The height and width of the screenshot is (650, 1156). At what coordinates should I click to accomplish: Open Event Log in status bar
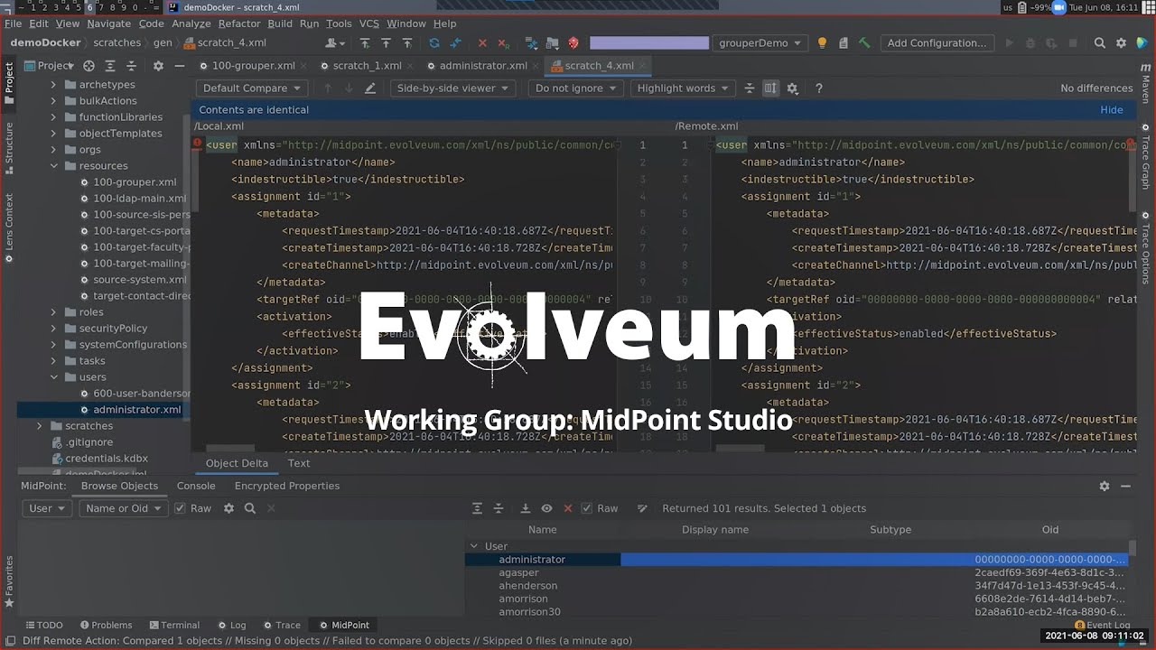tap(1102, 625)
